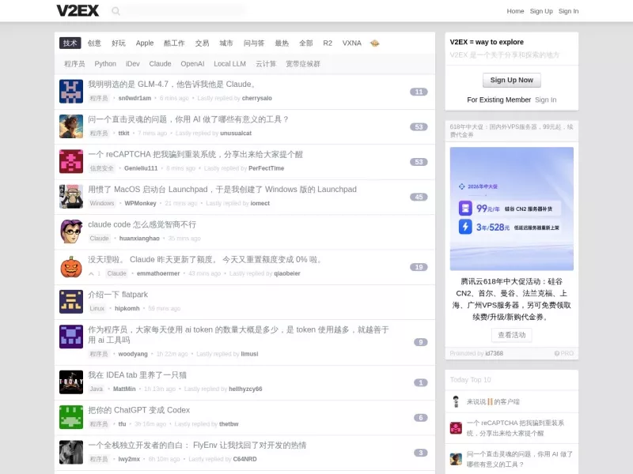This screenshot has width=633, height=474.
Task: Open topic about GLM-4.7 and Claude
Action: pyautogui.click(x=172, y=85)
